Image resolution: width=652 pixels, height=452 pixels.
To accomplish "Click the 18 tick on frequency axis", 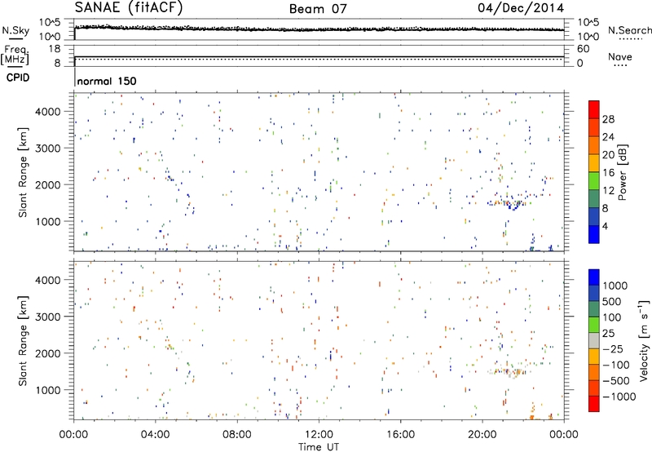I will click(x=55, y=49).
